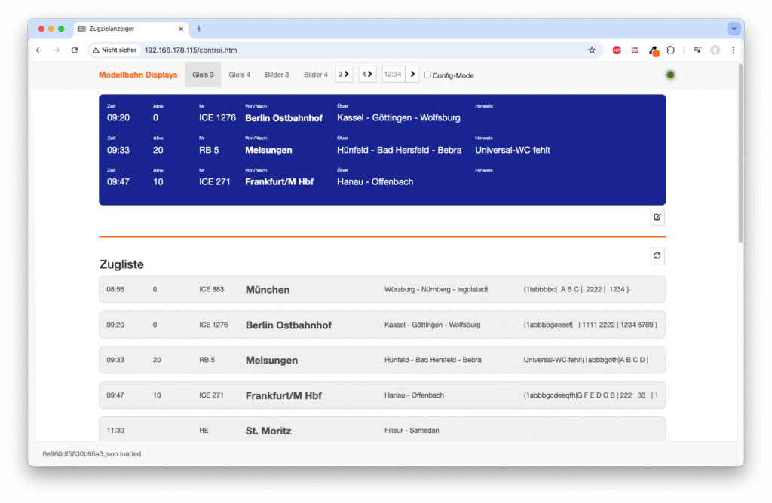The width and height of the screenshot is (772, 503).
Task: Open a new browser tab with plus
Action: [x=199, y=29]
